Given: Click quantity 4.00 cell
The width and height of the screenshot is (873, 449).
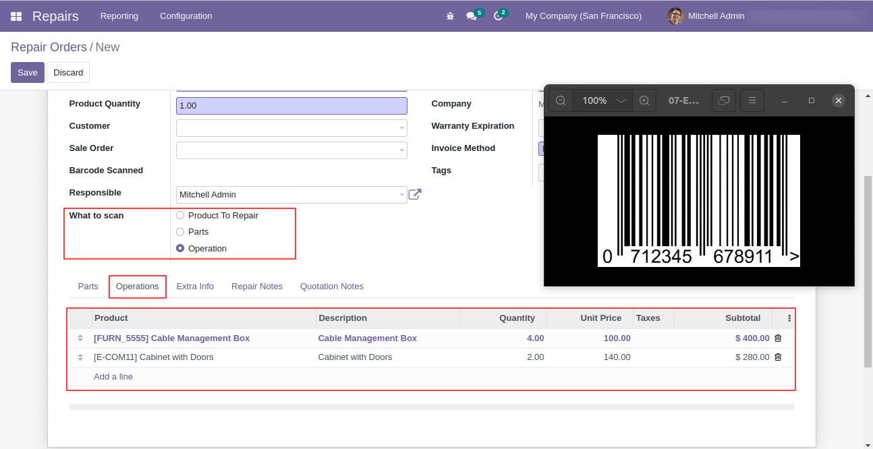Looking at the screenshot, I should pyautogui.click(x=504, y=338).
